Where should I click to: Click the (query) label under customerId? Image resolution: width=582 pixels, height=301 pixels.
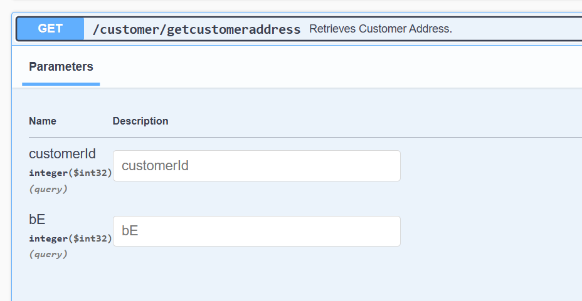48,188
